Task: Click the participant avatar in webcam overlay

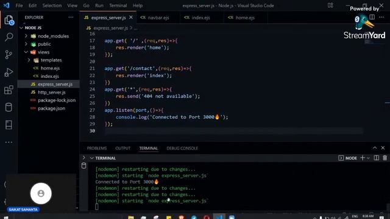Action: tap(41, 193)
